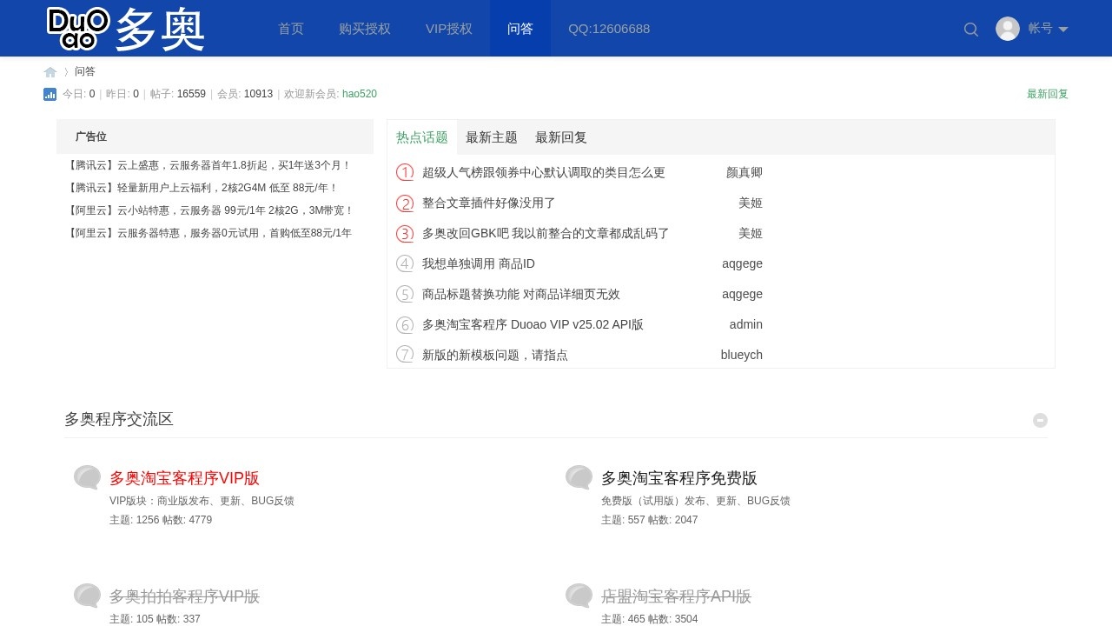Screen dimensions: 1112x626
Task: Open new member hao520's profile
Action: 360,94
